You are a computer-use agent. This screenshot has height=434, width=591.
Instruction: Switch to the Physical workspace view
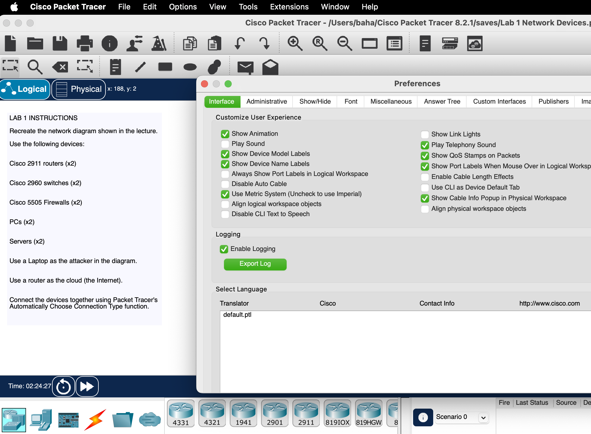pos(79,89)
